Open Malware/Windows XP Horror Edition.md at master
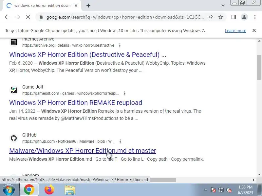 [83, 151]
